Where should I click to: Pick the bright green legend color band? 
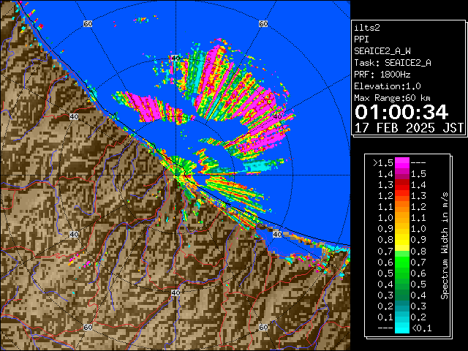402,262
